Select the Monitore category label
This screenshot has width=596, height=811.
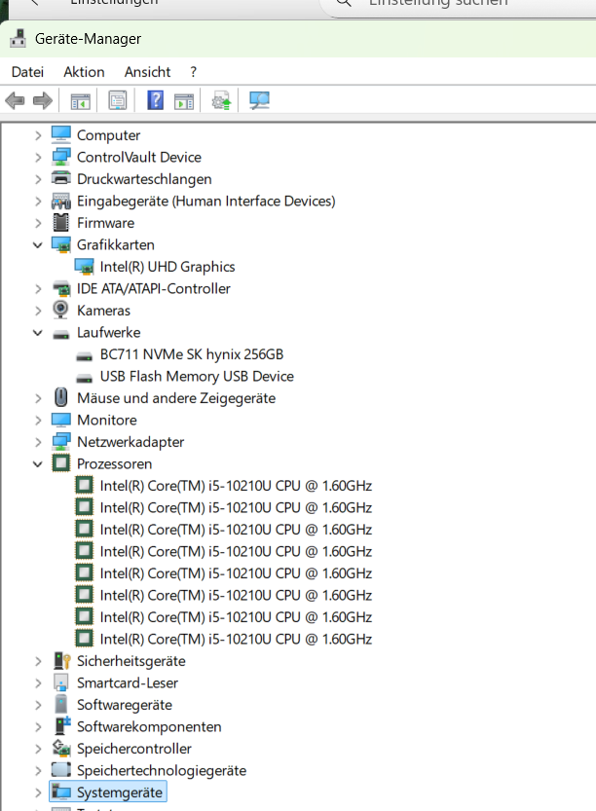click(x=107, y=420)
